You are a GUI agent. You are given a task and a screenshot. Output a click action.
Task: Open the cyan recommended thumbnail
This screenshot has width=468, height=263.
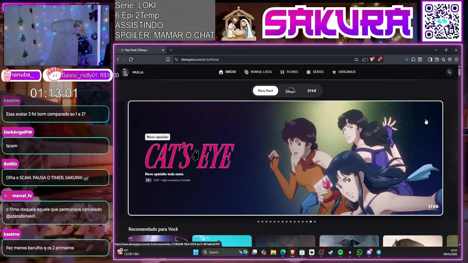[222, 241]
